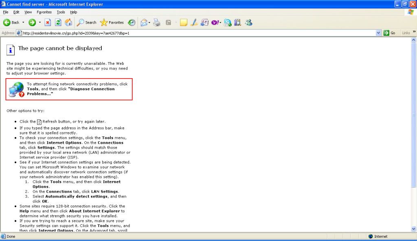
Task: Click the vertical scrollbar down arrow
Action: 414,229
